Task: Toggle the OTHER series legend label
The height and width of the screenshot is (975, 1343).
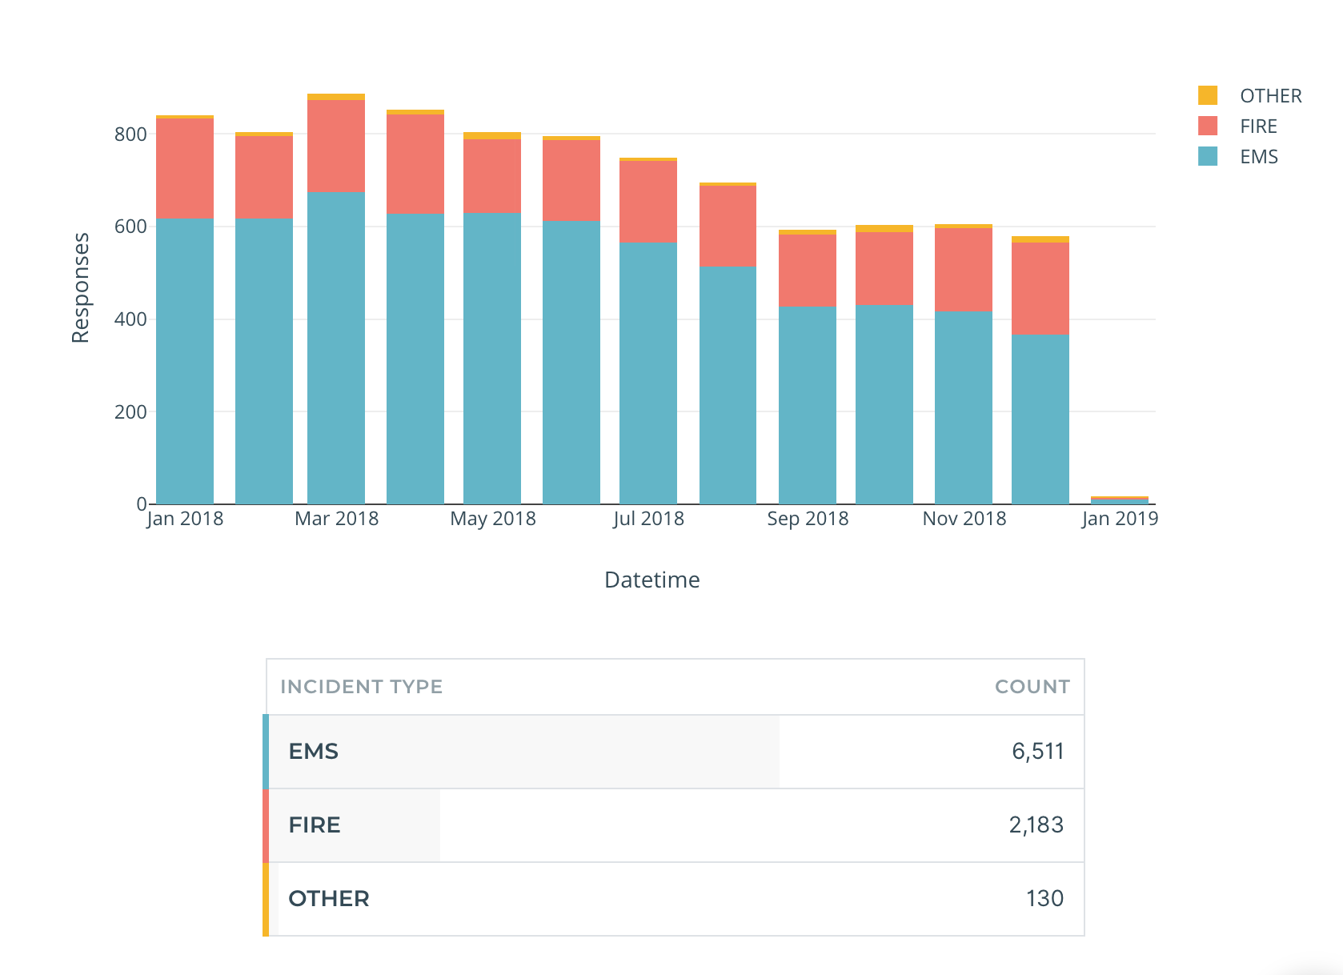Action: (x=1270, y=96)
